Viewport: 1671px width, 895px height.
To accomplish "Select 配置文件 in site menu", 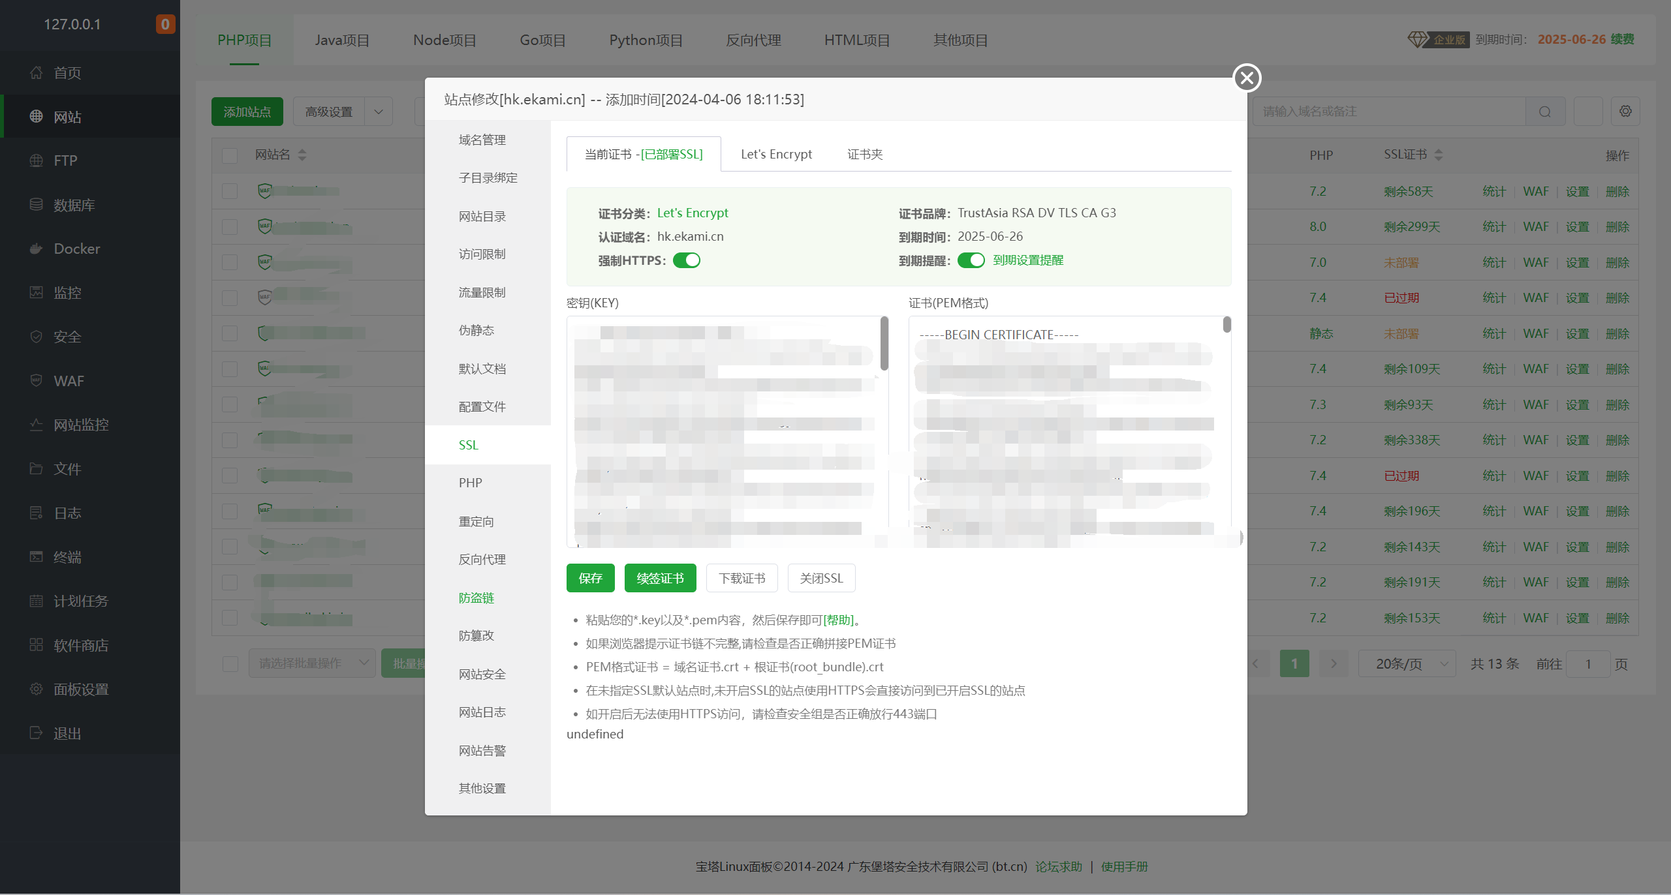I will click(x=482, y=406).
